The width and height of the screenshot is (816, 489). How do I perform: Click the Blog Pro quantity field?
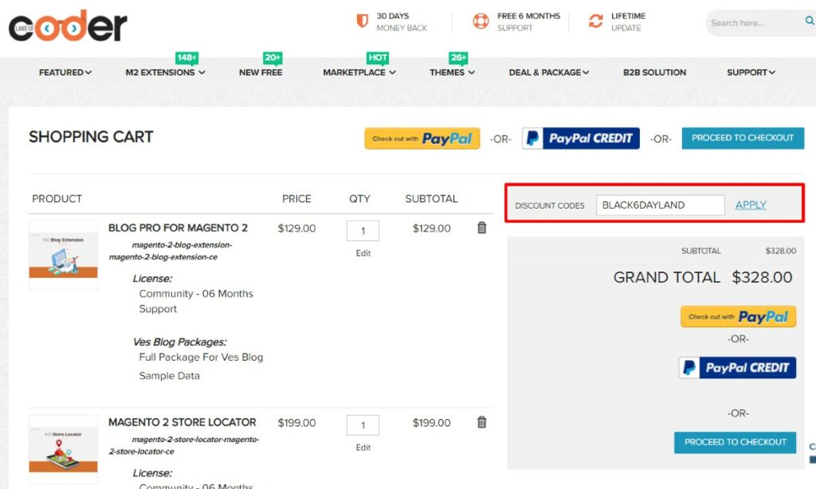[363, 231]
